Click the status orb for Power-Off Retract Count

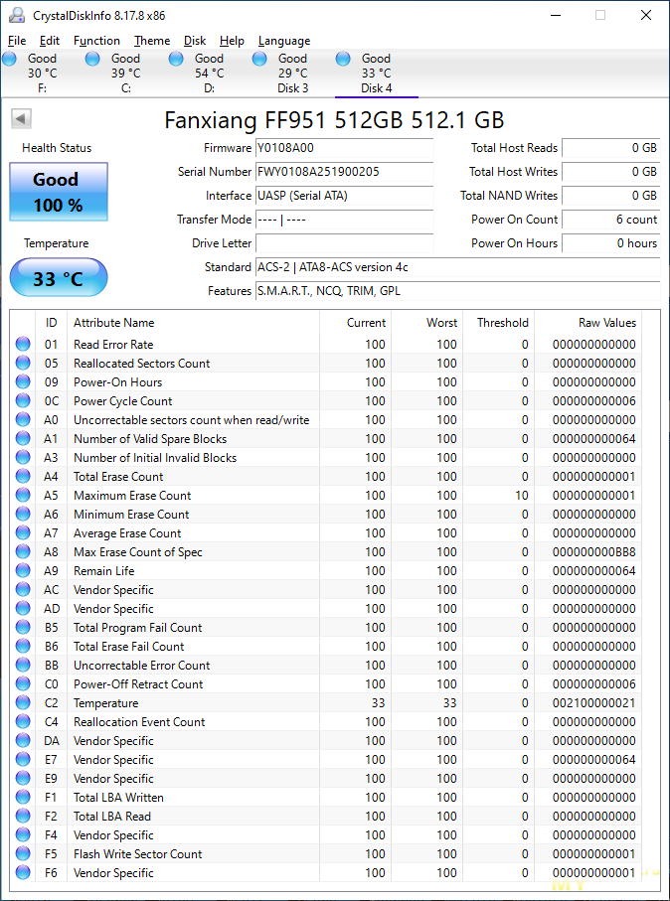coord(23,684)
